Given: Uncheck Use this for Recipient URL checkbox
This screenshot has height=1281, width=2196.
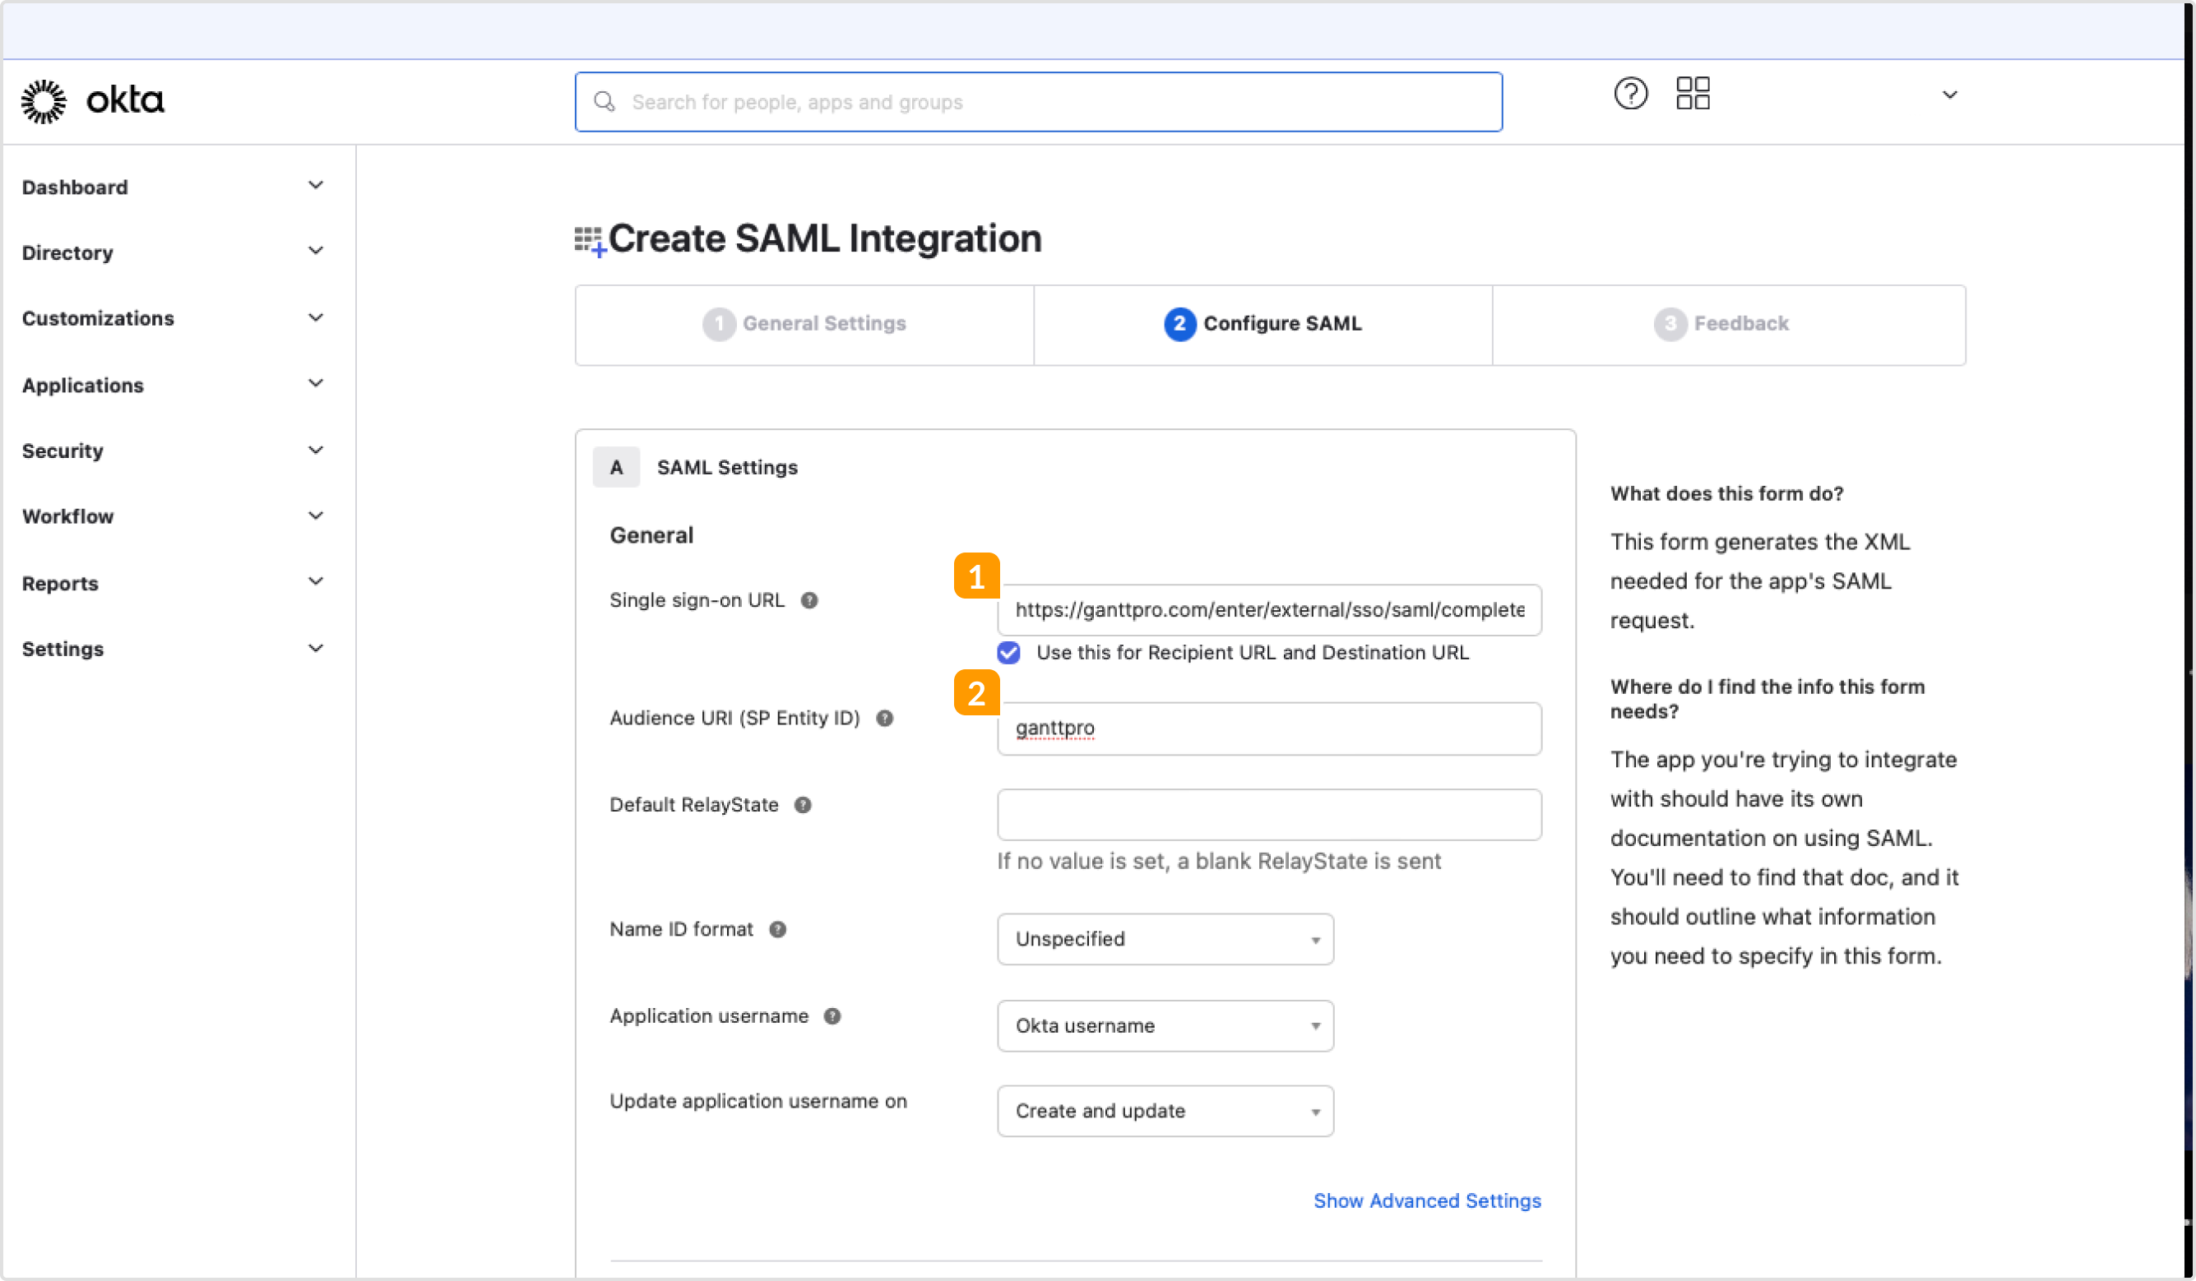Looking at the screenshot, I should click(x=1008, y=653).
